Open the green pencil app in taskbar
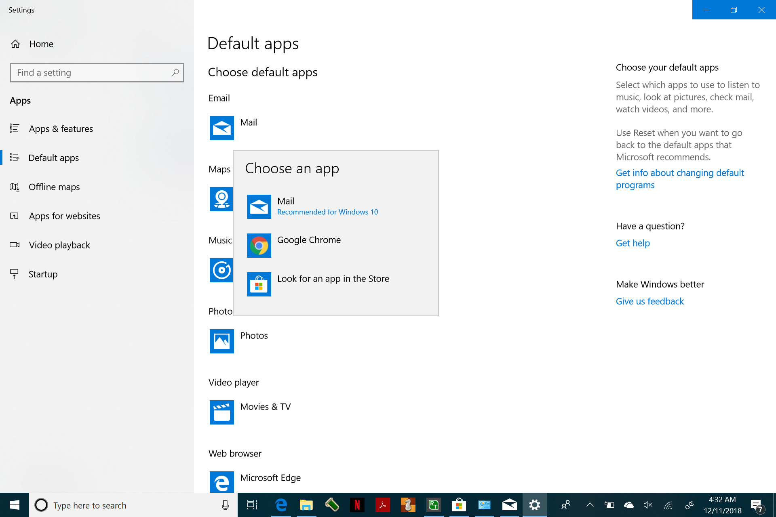This screenshot has height=517, width=776. (x=332, y=505)
